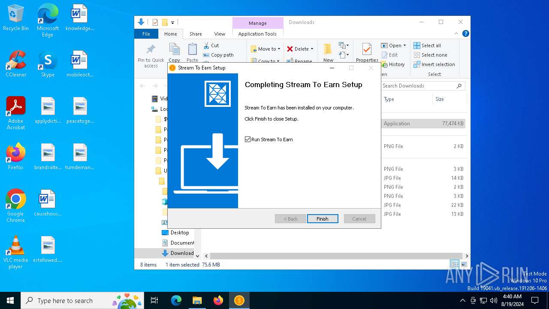This screenshot has width=549, height=309.
Task: Select the JPG File row sized 22 KB
Action: pyautogui.click(x=424, y=205)
